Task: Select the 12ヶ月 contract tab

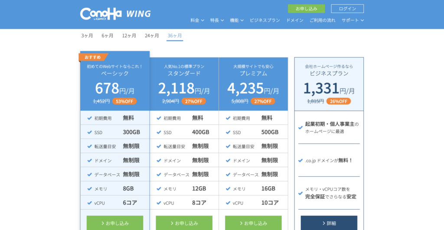Action: 129,36
